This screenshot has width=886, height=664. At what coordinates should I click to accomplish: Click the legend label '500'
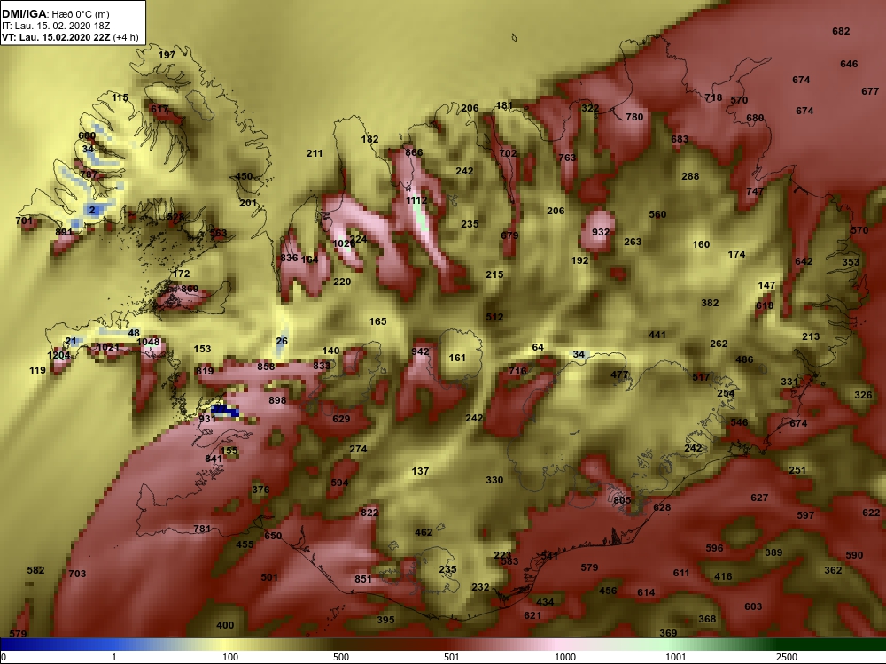coord(341,657)
